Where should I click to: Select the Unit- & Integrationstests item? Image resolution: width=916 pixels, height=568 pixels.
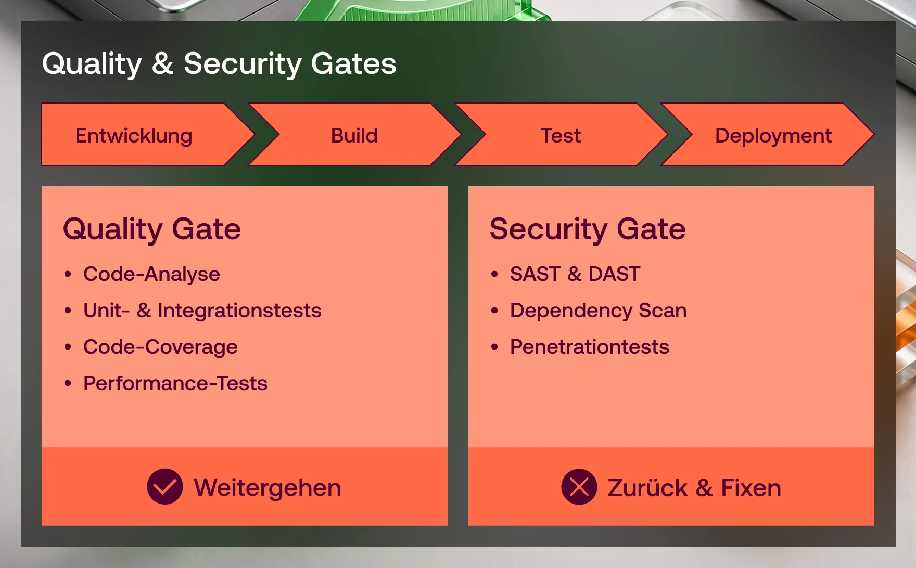[x=202, y=311]
